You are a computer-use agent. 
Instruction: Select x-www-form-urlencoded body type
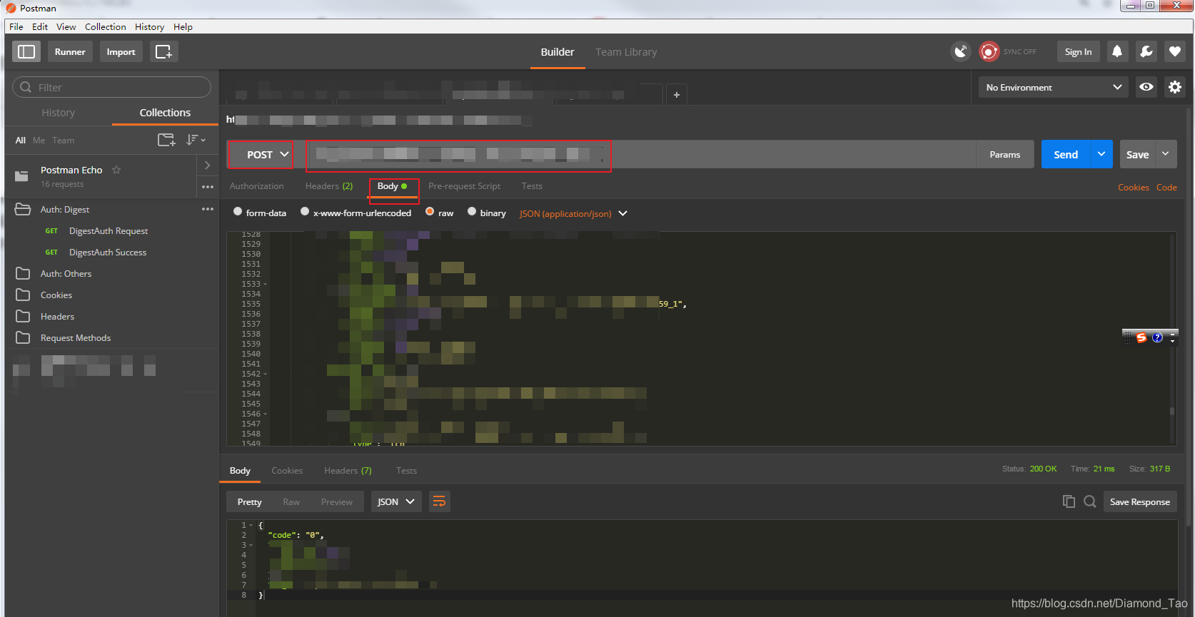pos(305,212)
